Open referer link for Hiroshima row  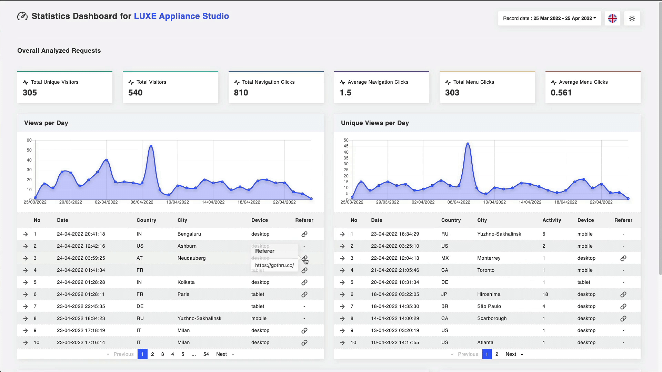pos(623,294)
